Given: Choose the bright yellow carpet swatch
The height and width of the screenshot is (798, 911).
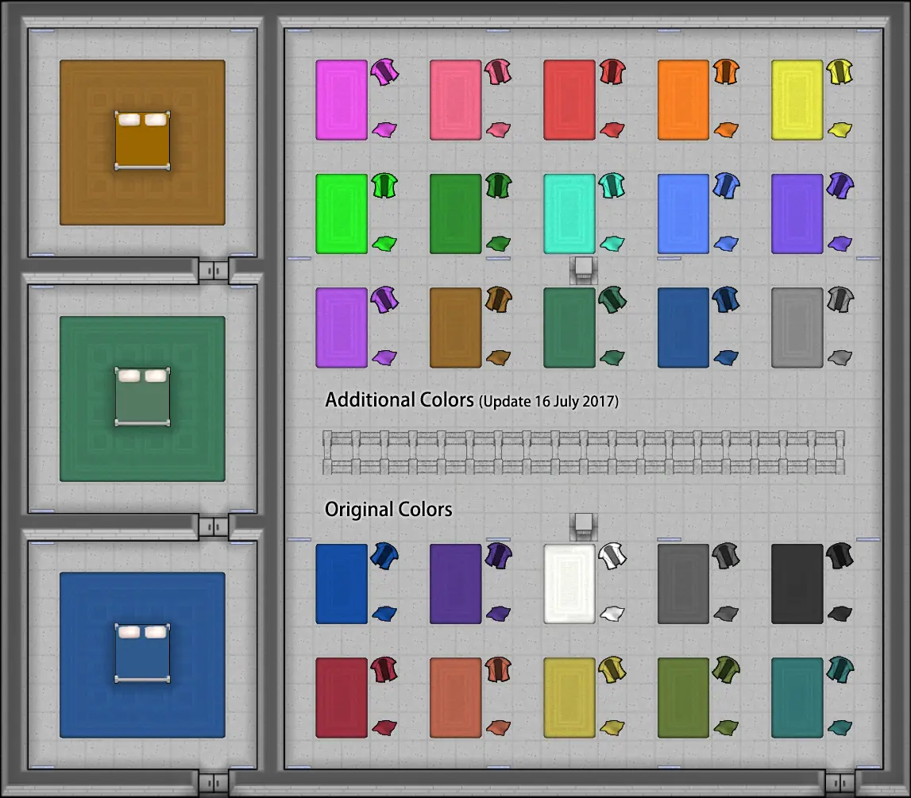Looking at the screenshot, I should pyautogui.click(x=797, y=100).
